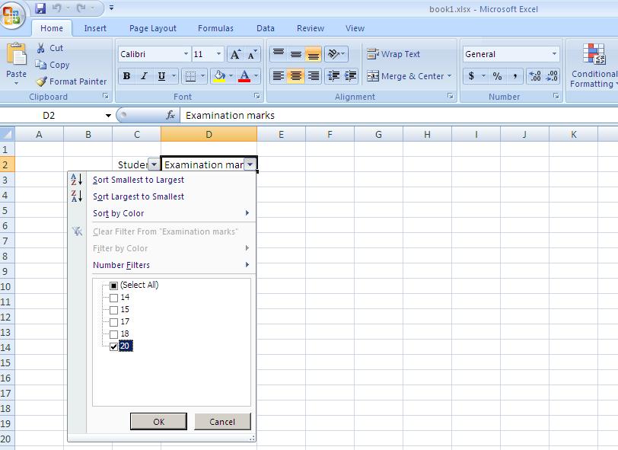This screenshot has height=450, width=618.
Task: Check the box for value 14
Action: pyautogui.click(x=114, y=298)
